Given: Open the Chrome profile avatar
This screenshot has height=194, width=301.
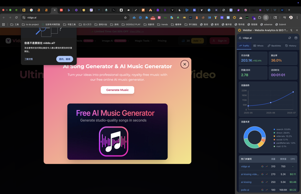Looking at the screenshot, I should click(x=291, y=18).
